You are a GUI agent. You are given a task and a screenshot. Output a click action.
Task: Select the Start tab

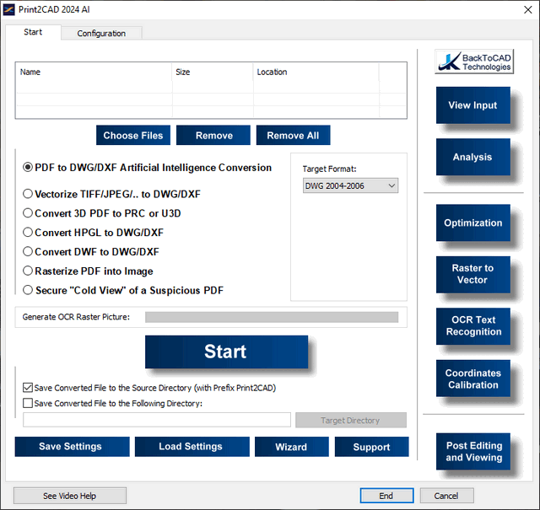33,33
